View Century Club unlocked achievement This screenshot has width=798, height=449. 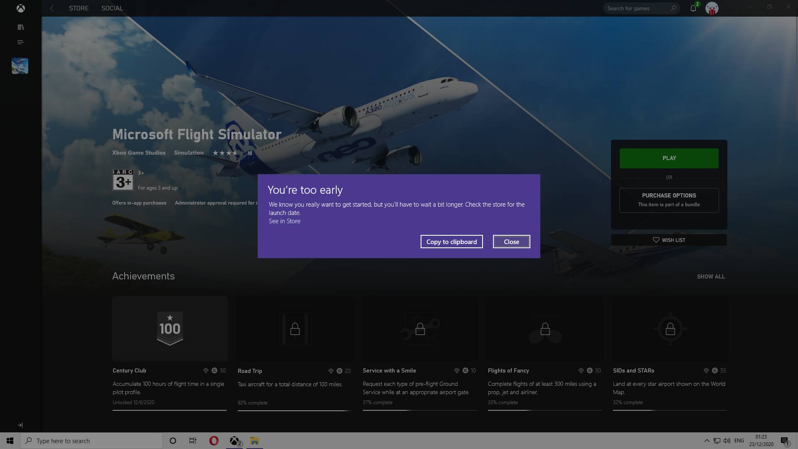tap(169, 351)
